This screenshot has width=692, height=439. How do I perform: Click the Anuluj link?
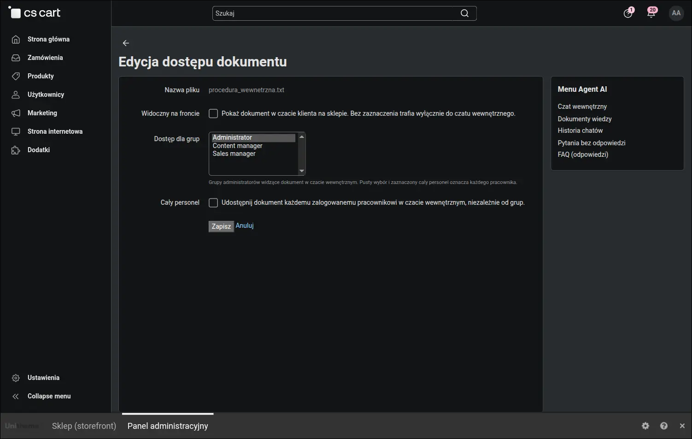pos(245,225)
